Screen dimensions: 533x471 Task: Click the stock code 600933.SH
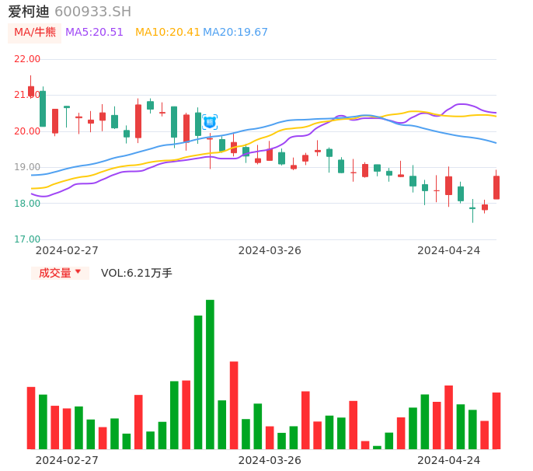[92, 12]
